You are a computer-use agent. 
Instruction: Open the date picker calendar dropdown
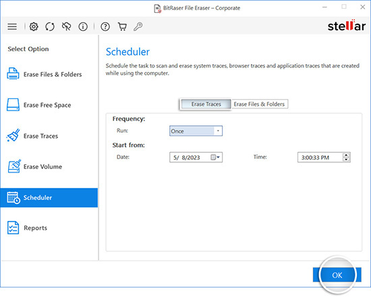click(x=215, y=158)
